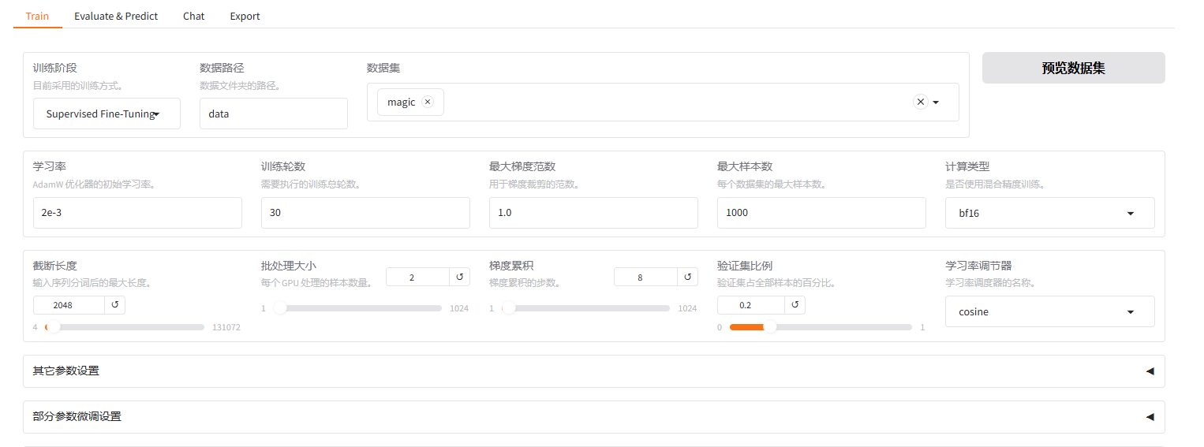Reset 截断长度 with its reset icon
Image resolution: width=1204 pixels, height=447 pixels.
point(115,304)
